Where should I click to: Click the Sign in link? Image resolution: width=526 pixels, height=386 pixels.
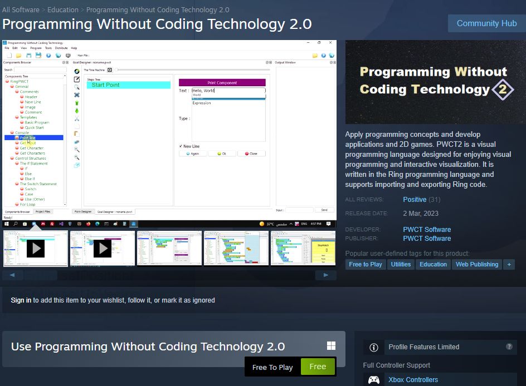[x=21, y=300]
